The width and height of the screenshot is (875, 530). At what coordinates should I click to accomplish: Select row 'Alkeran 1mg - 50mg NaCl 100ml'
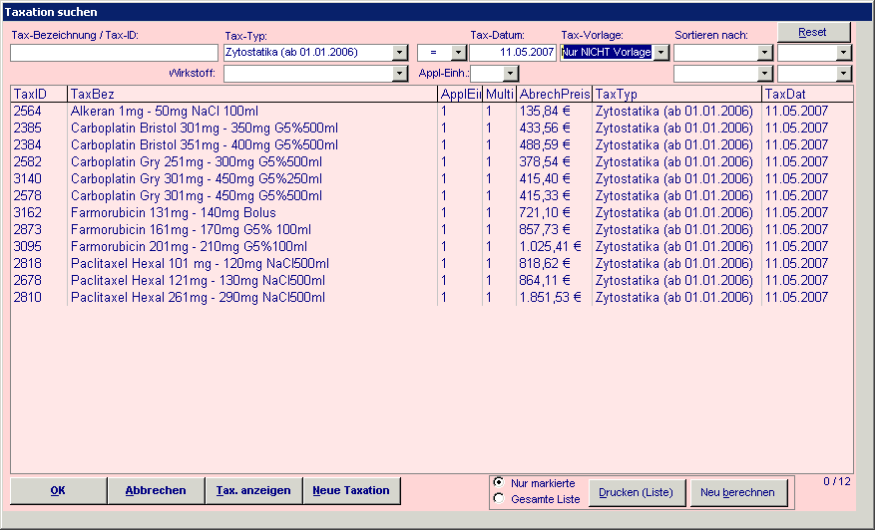tap(432, 111)
